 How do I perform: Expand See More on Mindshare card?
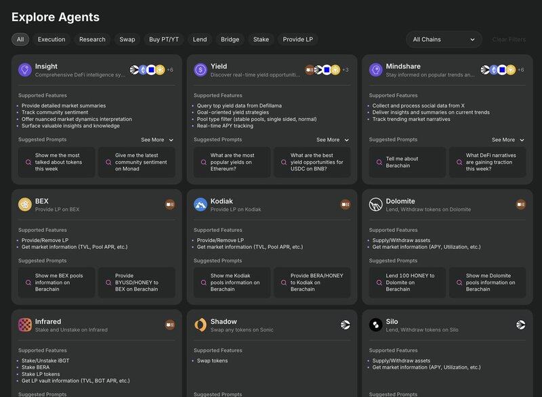click(508, 140)
